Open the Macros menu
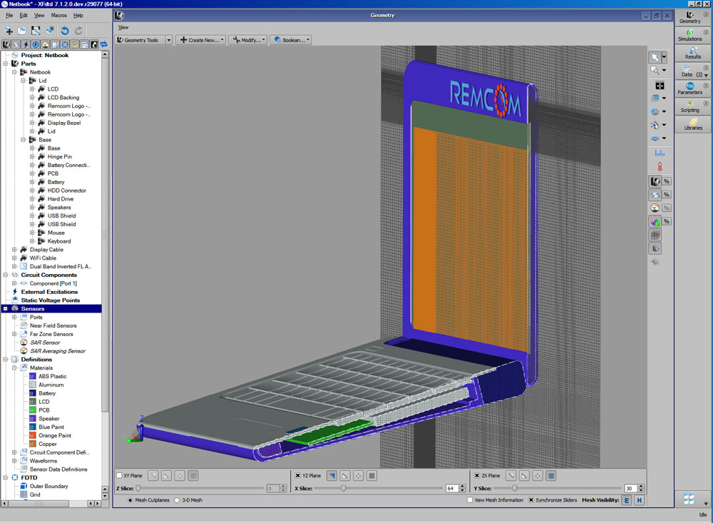This screenshot has width=713, height=523. click(x=58, y=15)
